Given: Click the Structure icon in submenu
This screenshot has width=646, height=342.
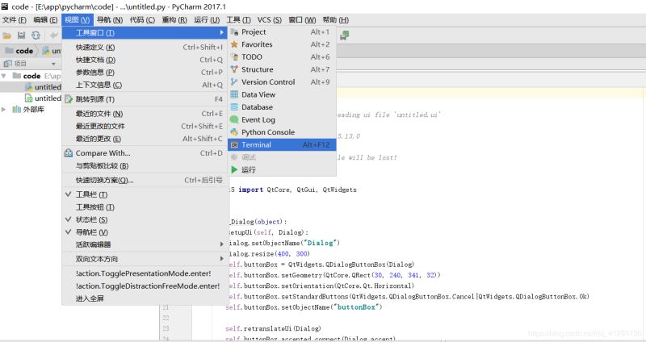Looking at the screenshot, I should (x=234, y=69).
